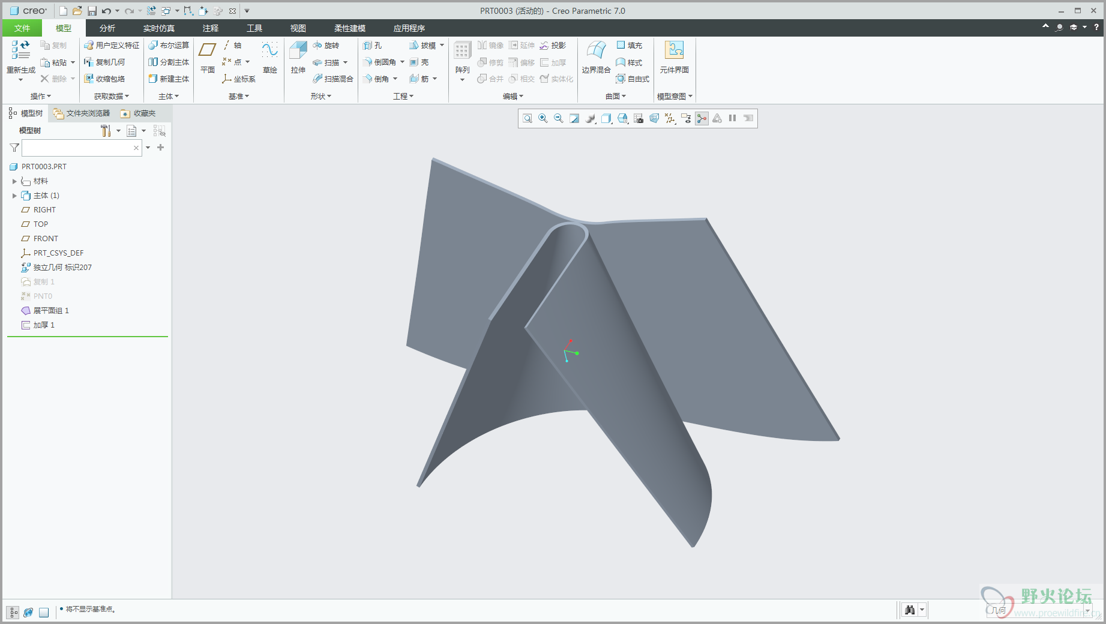Viewport: 1106px width, 624px height.
Task: Create a datum Plane (平面)
Action: click(x=208, y=58)
